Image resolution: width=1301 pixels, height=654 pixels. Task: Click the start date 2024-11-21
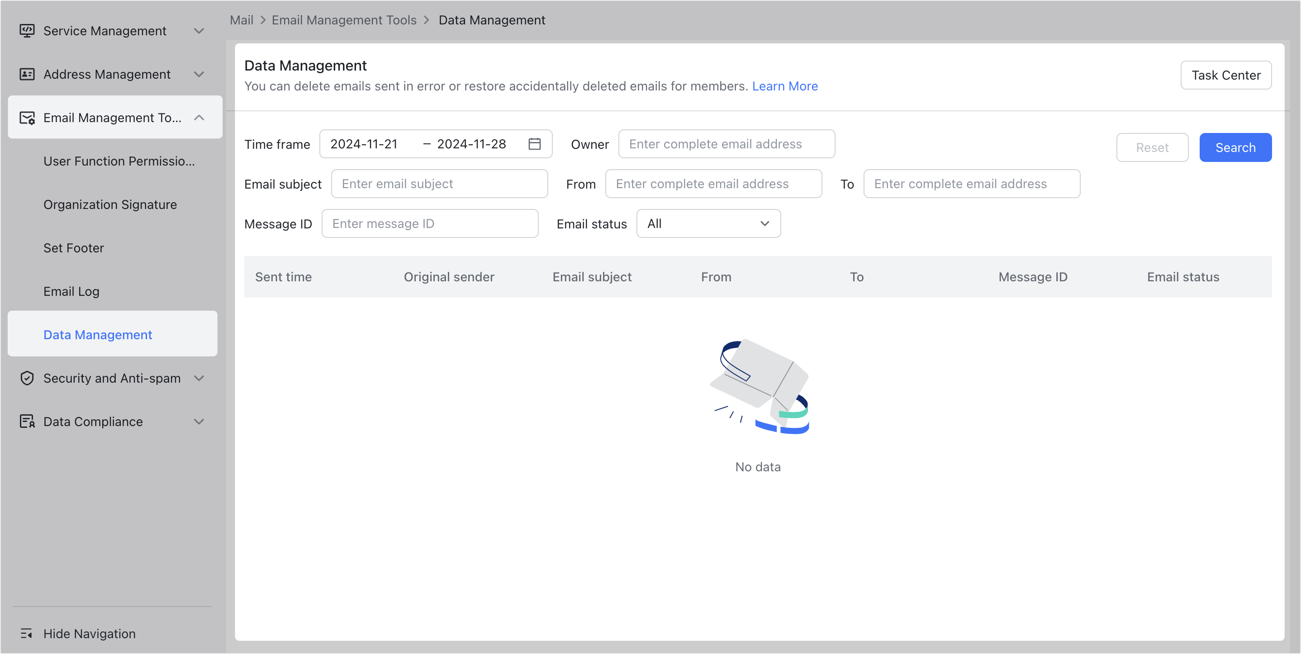[x=364, y=144]
